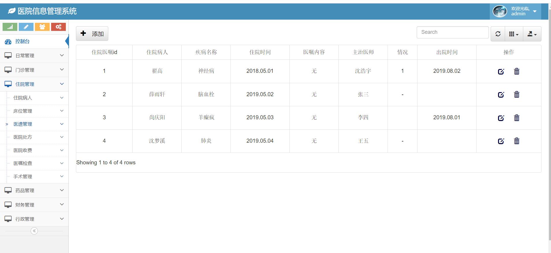Click the blue pencil shortcut icon
This screenshot has height=253, width=551.
(26, 27)
